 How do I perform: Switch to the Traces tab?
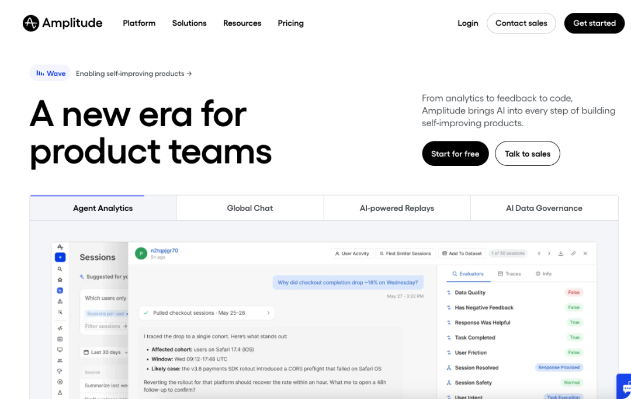pos(509,273)
